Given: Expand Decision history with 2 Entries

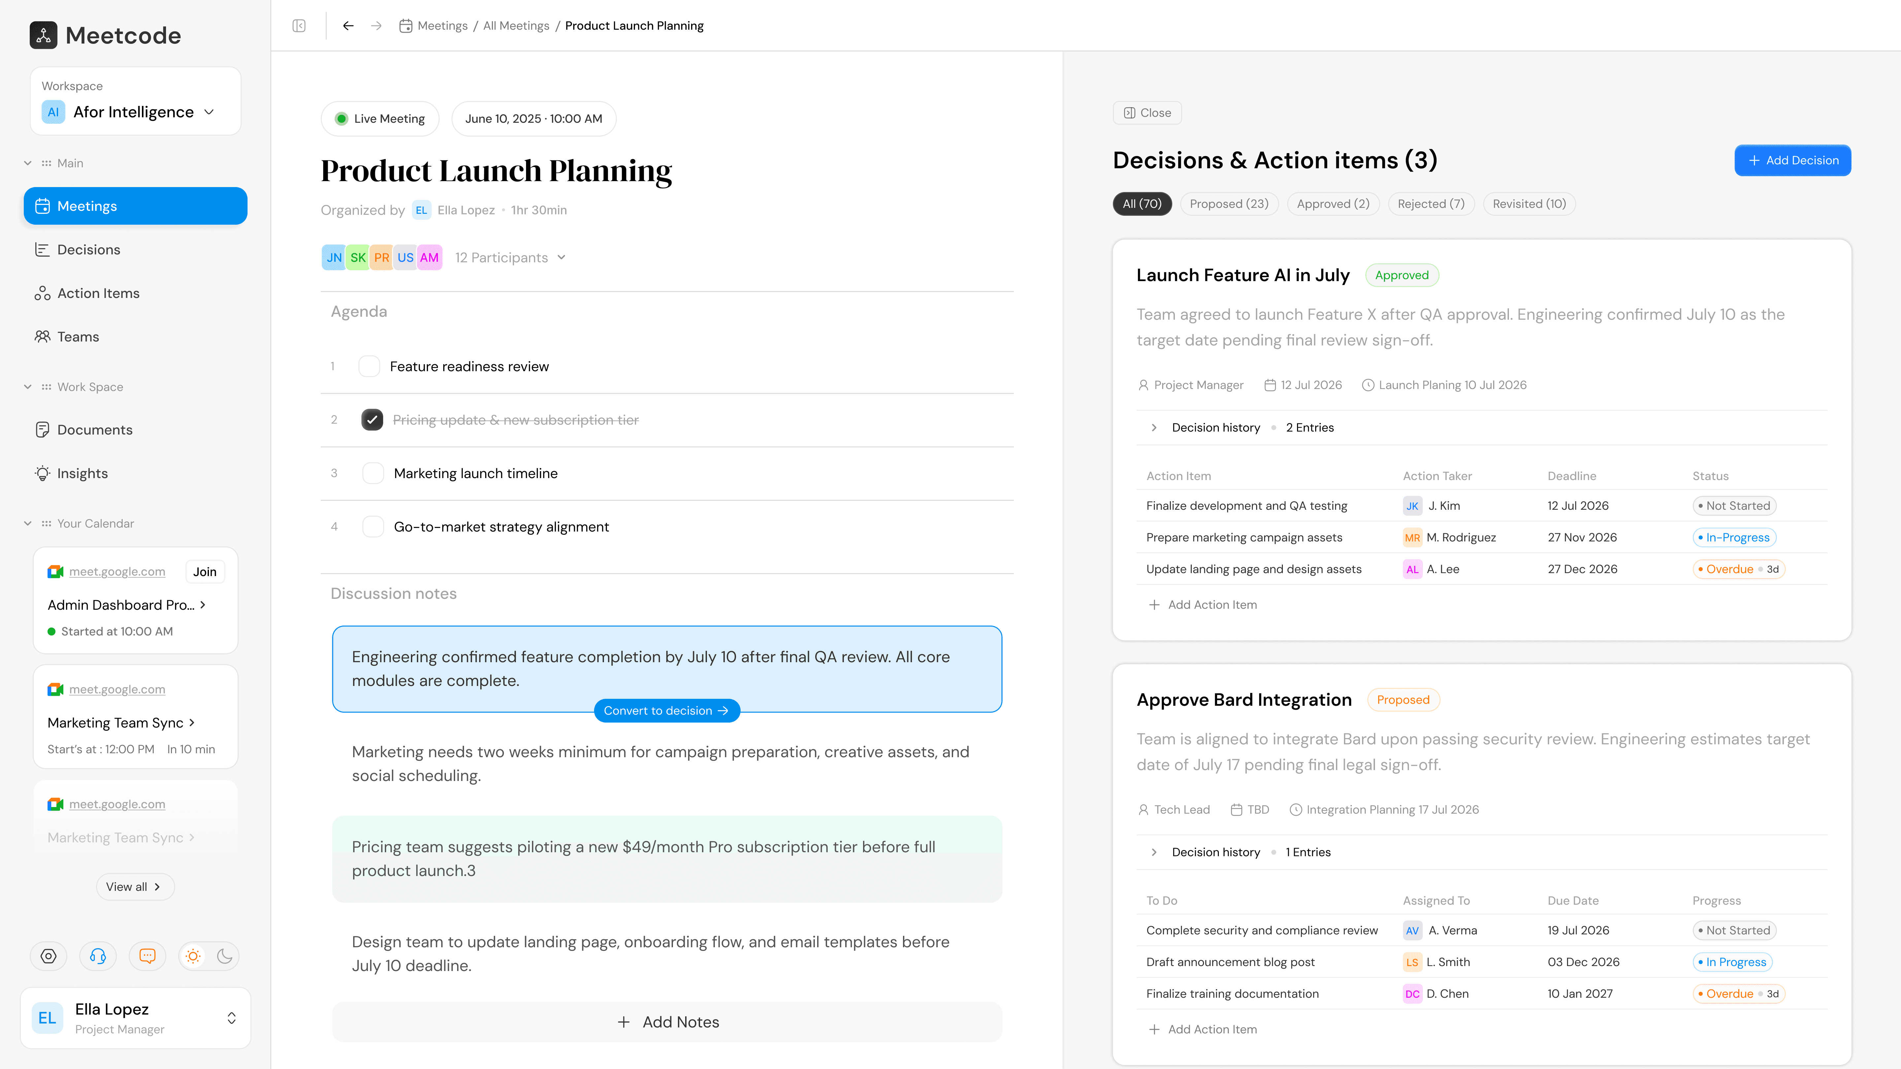Looking at the screenshot, I should (x=1154, y=427).
